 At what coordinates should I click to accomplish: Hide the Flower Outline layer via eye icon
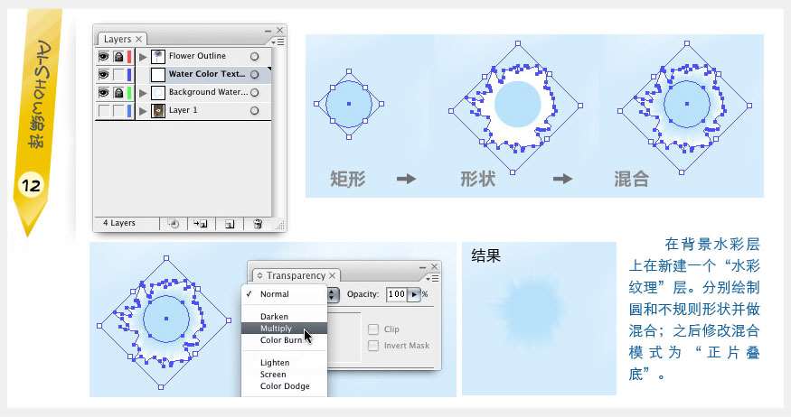[x=103, y=56]
